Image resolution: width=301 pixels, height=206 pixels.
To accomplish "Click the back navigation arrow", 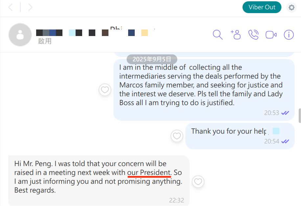I will click(11, 7).
